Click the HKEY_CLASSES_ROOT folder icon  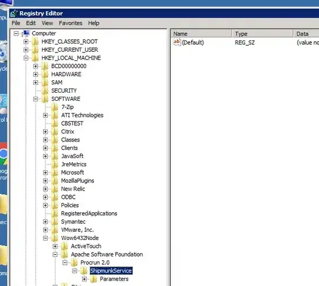click(x=35, y=41)
